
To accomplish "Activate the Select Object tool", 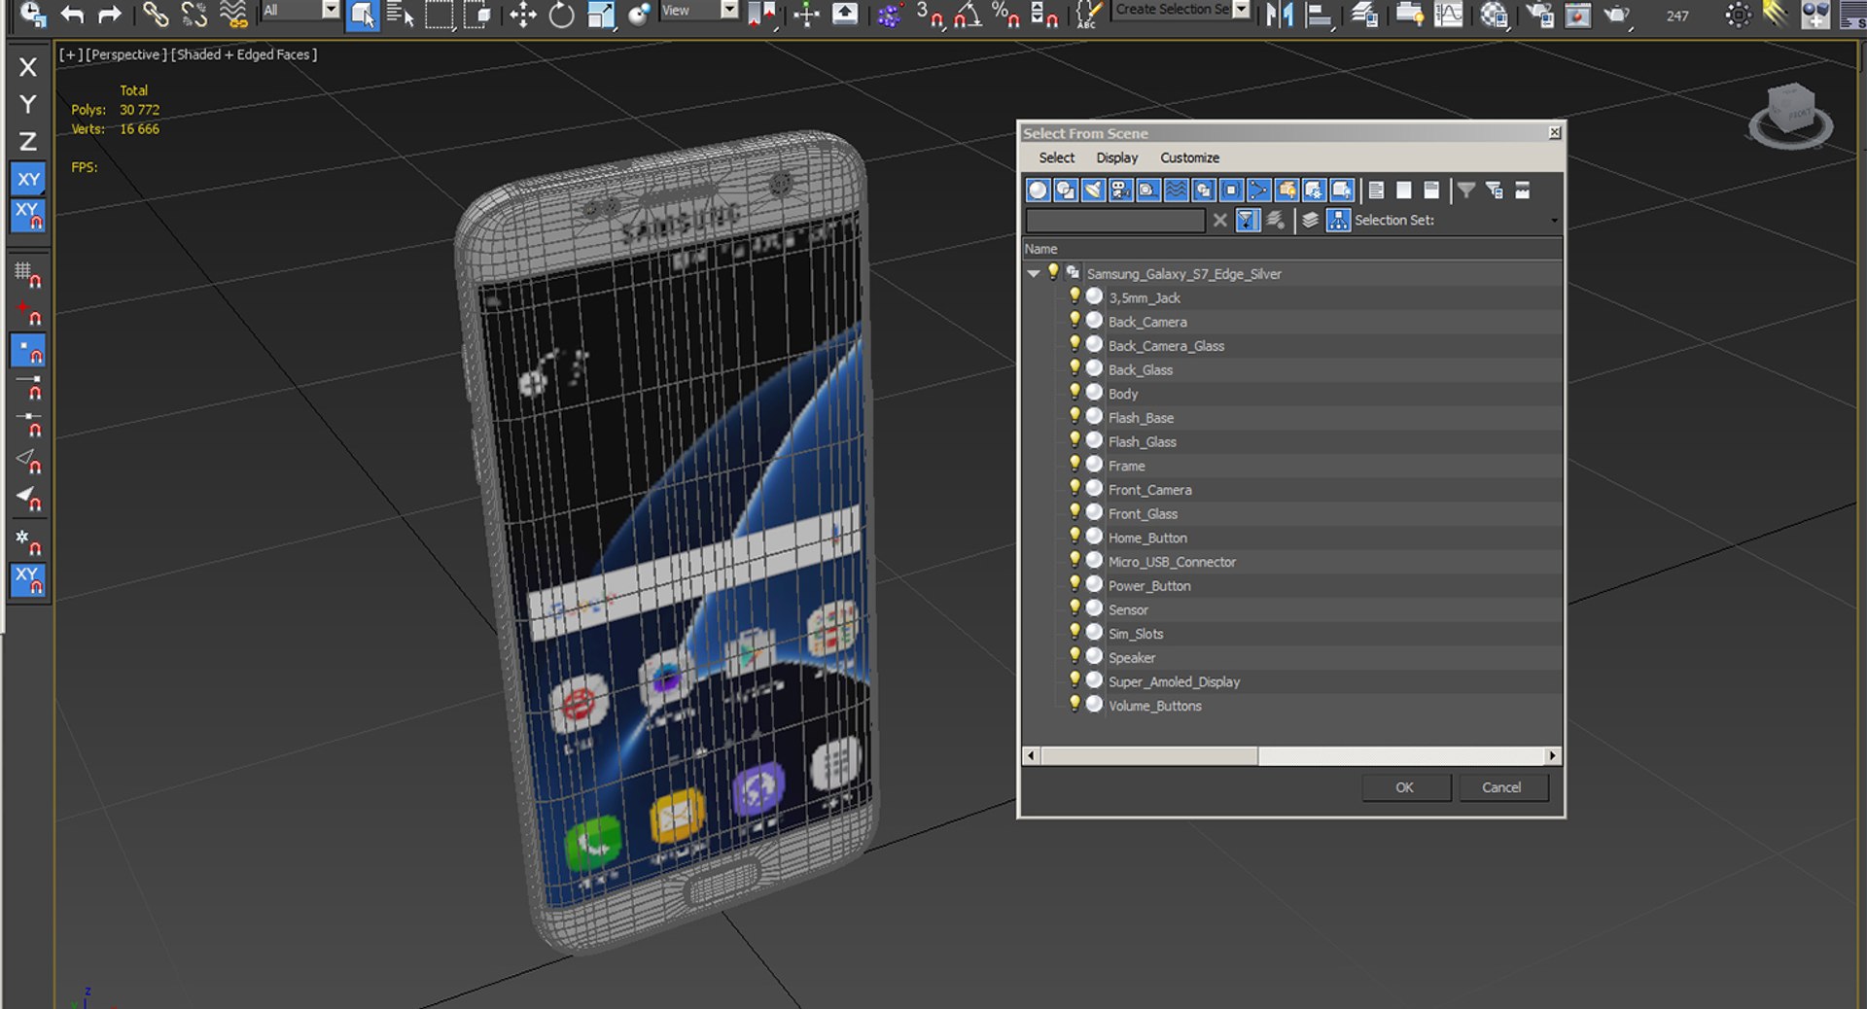I will pos(363,15).
